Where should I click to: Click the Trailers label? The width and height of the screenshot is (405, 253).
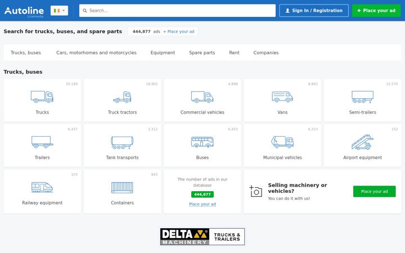pos(42,157)
